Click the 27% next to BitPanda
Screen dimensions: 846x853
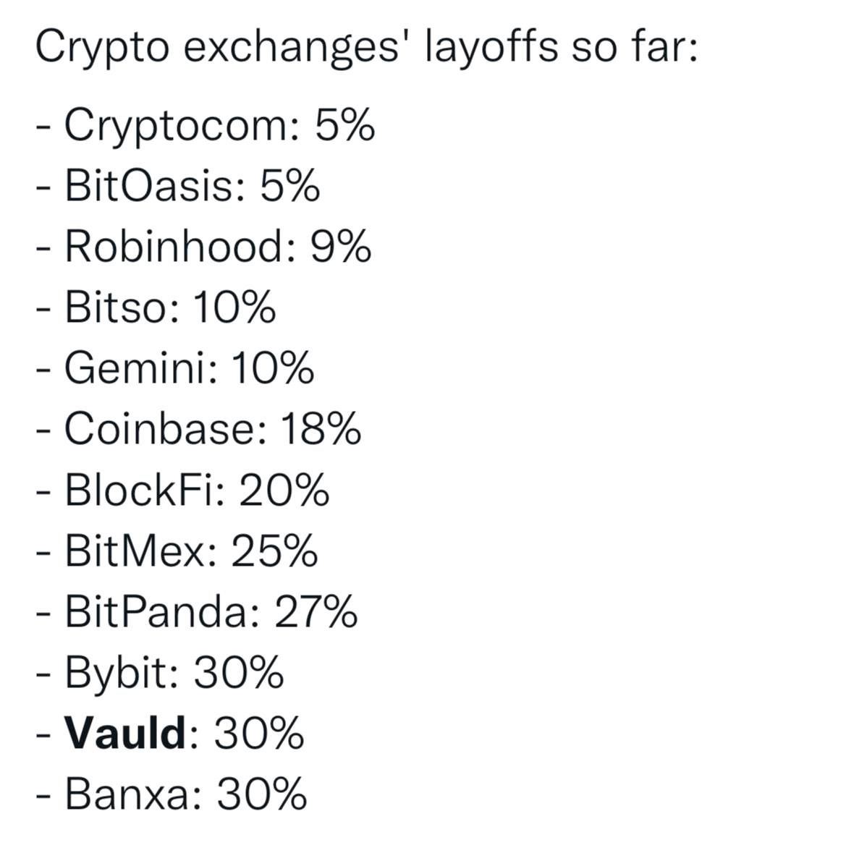pos(316,612)
